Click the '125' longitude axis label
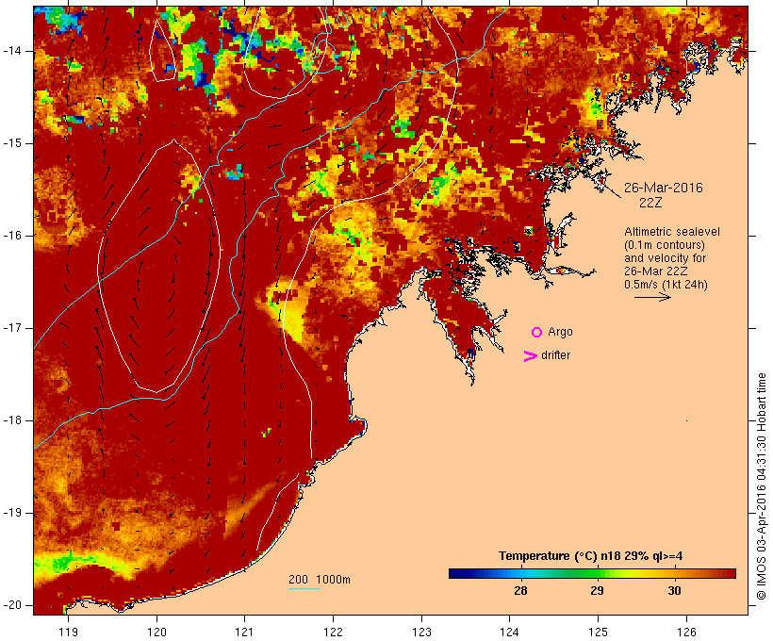773x641 pixels. coord(598,632)
